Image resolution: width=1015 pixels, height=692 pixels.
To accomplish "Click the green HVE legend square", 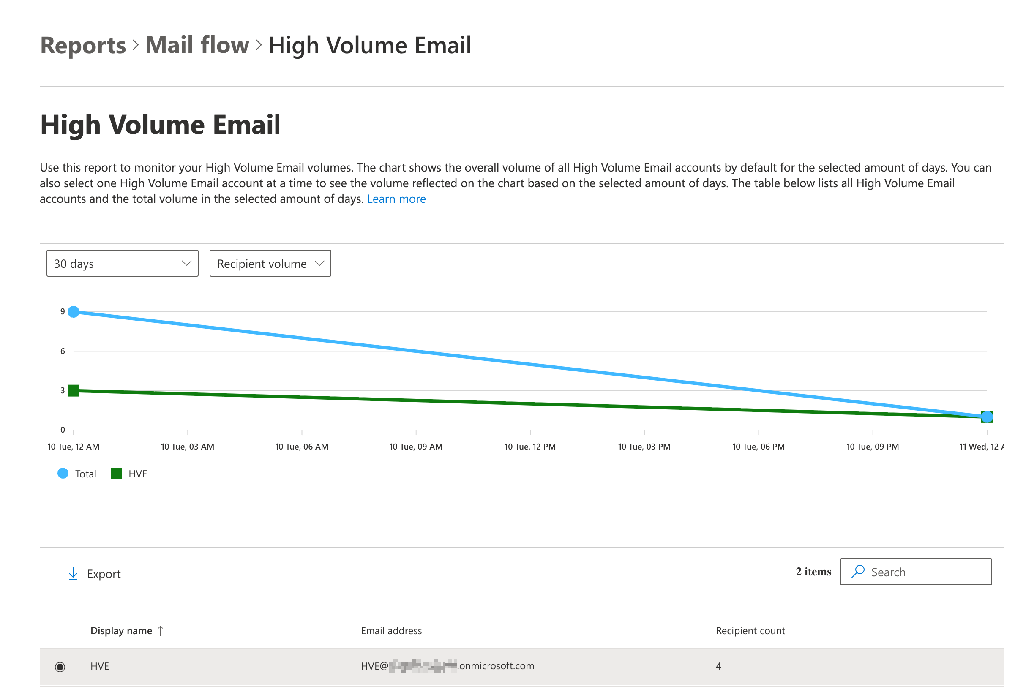I will (116, 473).
